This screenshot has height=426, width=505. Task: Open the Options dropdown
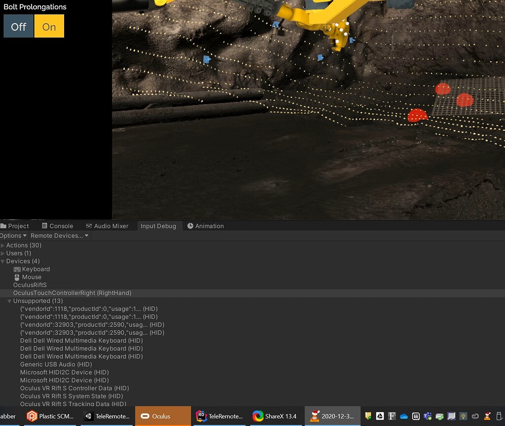tap(13, 235)
